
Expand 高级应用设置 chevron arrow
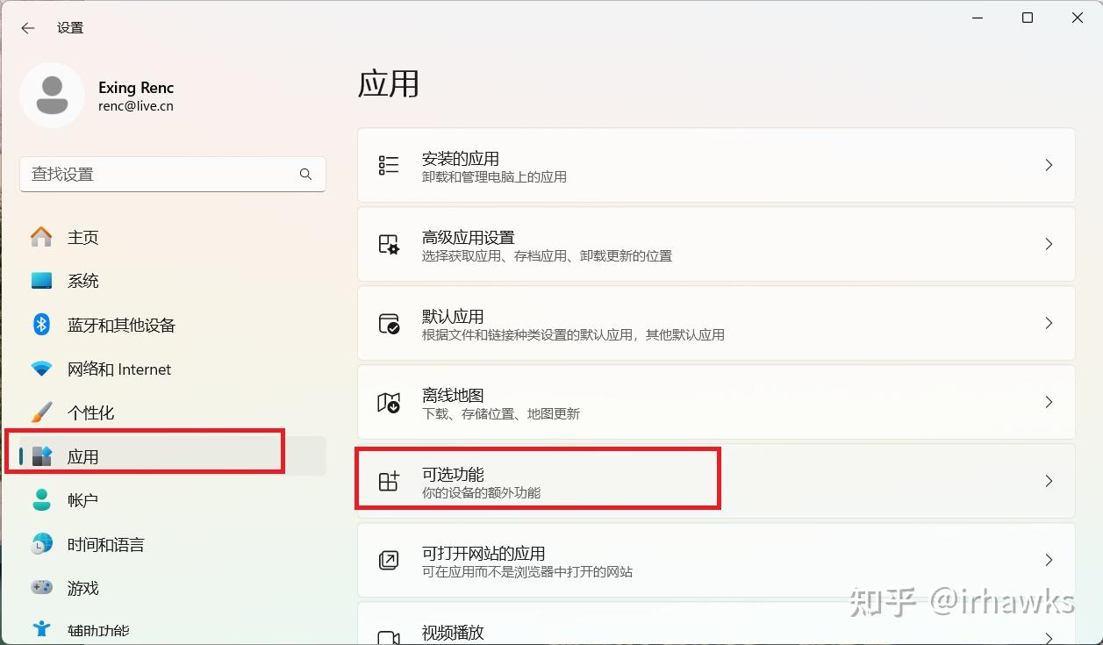(1049, 244)
